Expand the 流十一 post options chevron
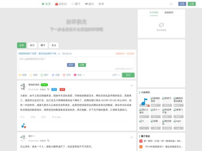The height and width of the screenshot is (151, 202). (x=131, y=137)
